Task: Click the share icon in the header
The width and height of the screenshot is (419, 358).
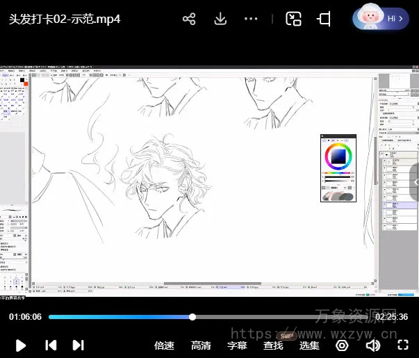Action: [x=188, y=19]
